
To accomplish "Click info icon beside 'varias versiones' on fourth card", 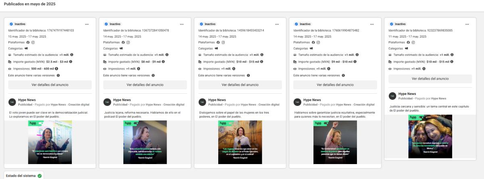I will [343, 75].
